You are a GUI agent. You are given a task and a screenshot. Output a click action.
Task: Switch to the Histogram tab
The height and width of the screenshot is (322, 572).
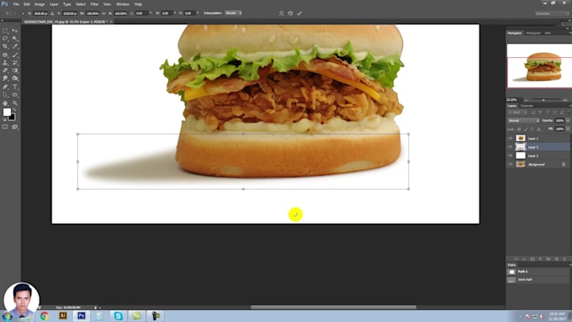(x=533, y=33)
